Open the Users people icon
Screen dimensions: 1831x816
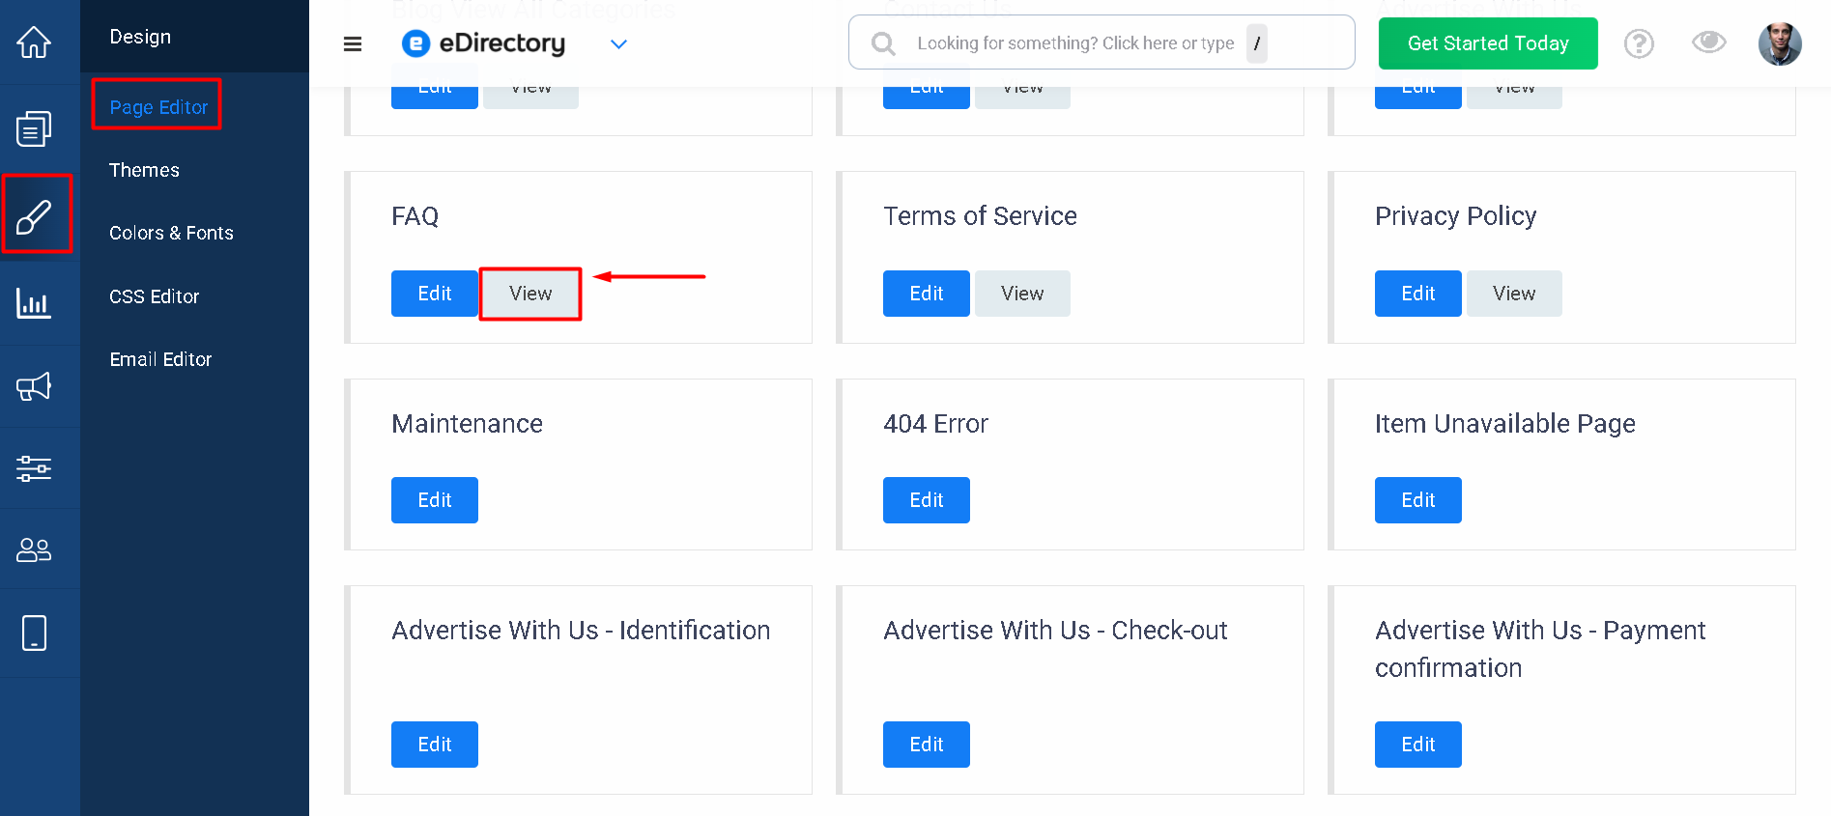(34, 549)
